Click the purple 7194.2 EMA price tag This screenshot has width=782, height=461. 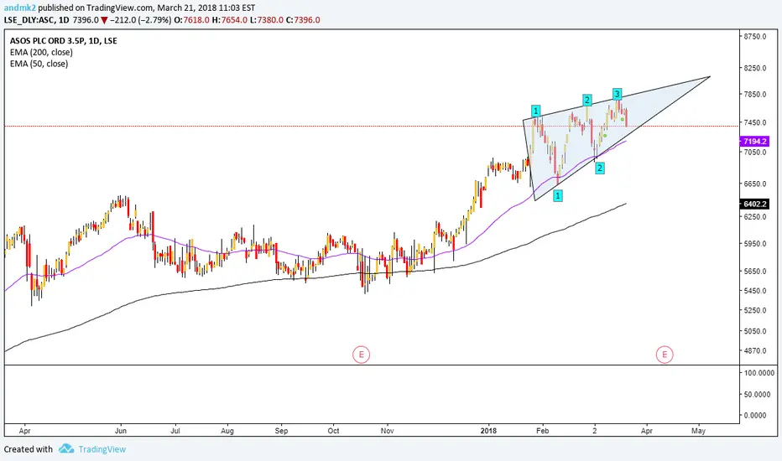pos(754,142)
